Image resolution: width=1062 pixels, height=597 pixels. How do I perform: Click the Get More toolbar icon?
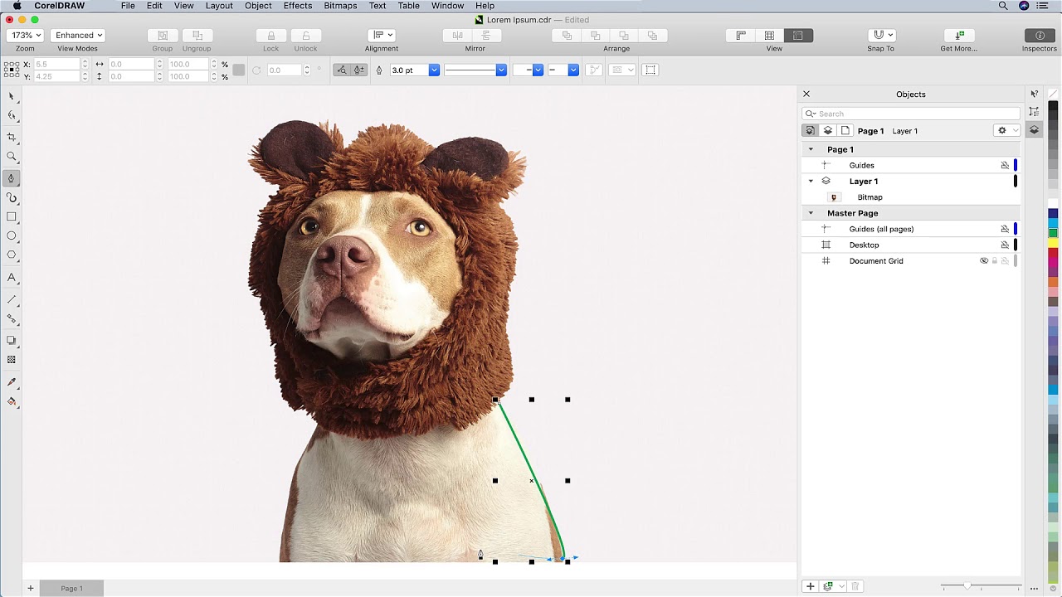[x=958, y=36]
